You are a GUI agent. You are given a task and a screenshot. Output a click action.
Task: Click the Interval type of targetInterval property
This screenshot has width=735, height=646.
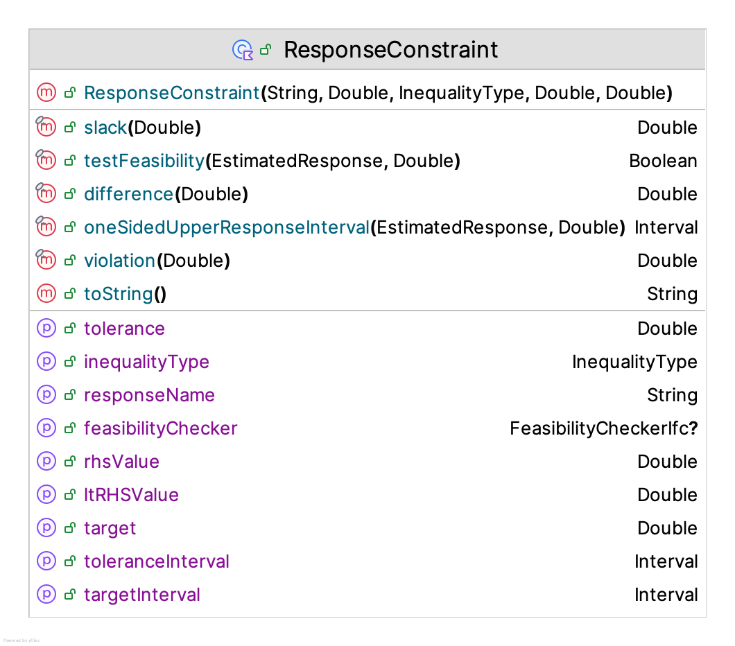point(666,595)
